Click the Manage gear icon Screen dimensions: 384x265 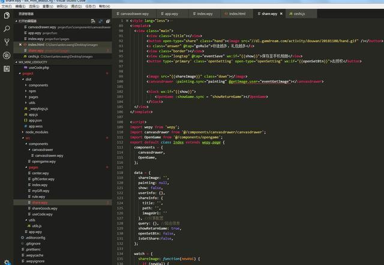(7, 260)
